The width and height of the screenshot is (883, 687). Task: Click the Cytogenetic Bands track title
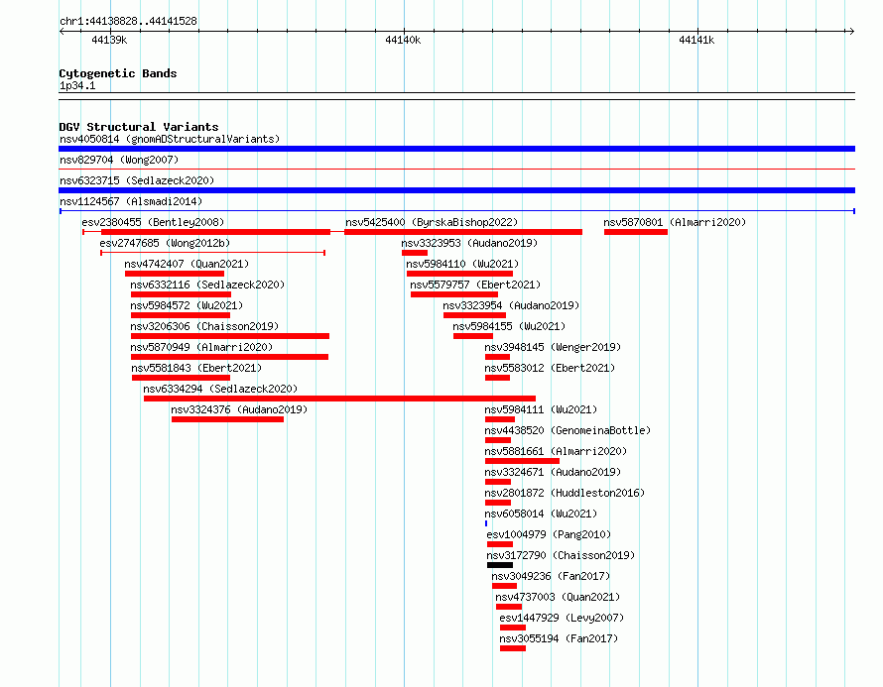tap(118, 73)
